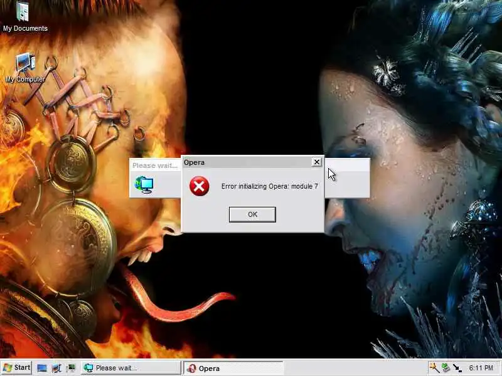The width and height of the screenshot is (502, 376).
Task: Click the Please wait window title
Action: point(154,165)
